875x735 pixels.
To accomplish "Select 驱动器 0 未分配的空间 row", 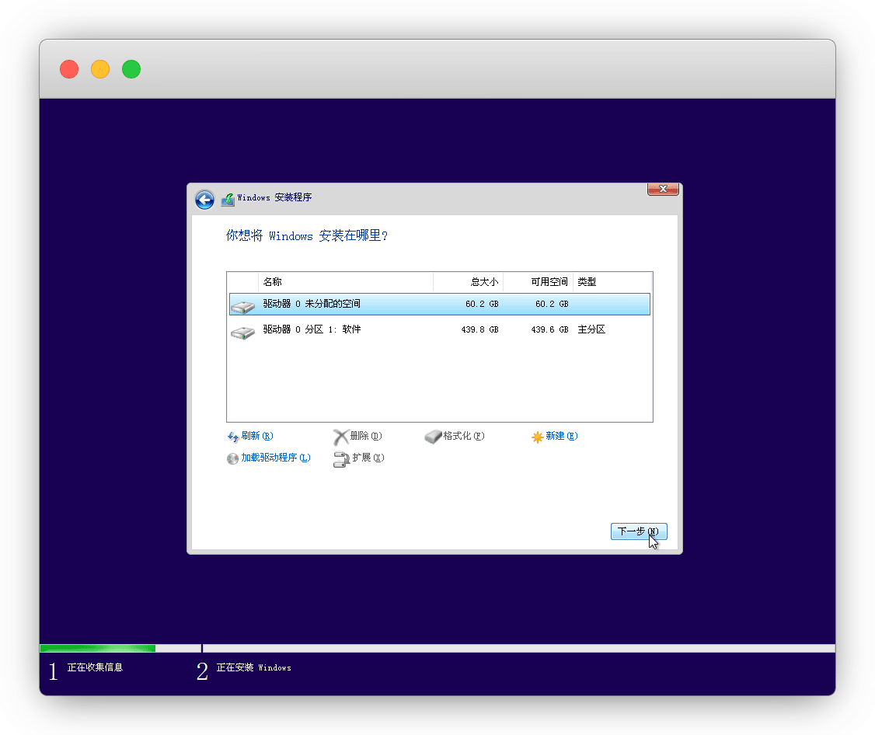I will coord(439,304).
